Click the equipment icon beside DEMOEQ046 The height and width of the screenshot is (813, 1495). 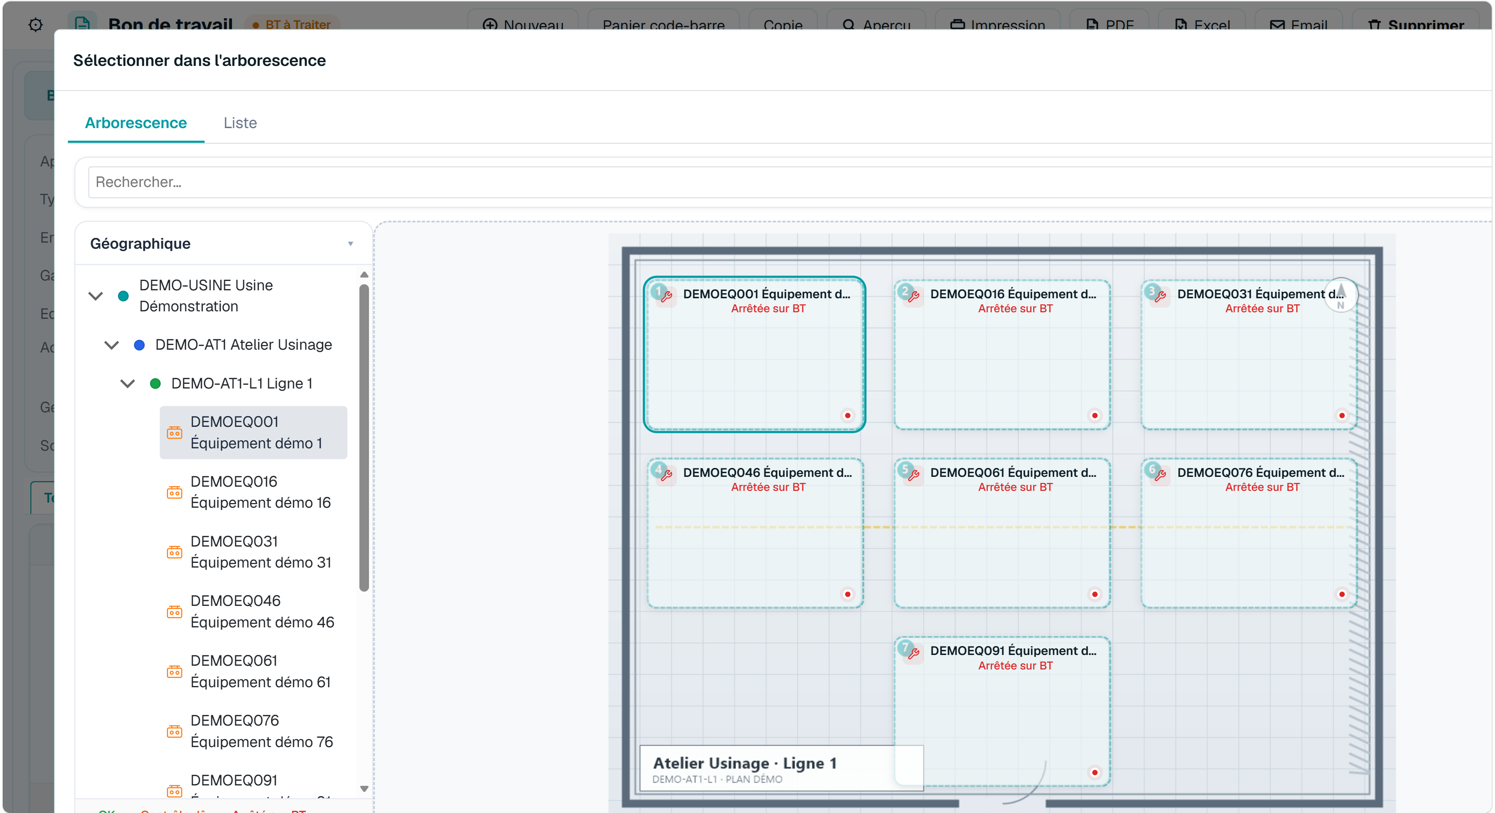pos(174,612)
